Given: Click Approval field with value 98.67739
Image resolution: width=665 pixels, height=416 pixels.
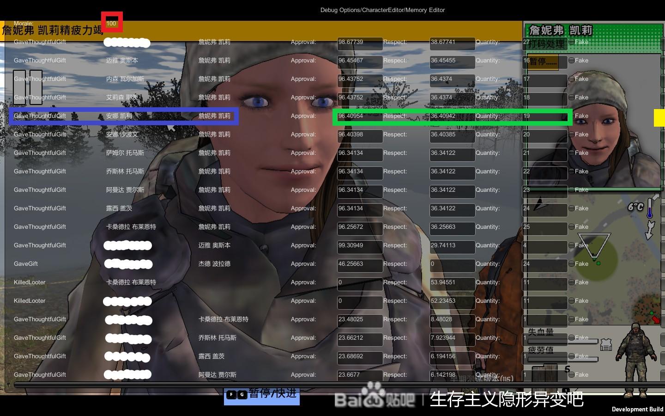Looking at the screenshot, I should (360, 43).
